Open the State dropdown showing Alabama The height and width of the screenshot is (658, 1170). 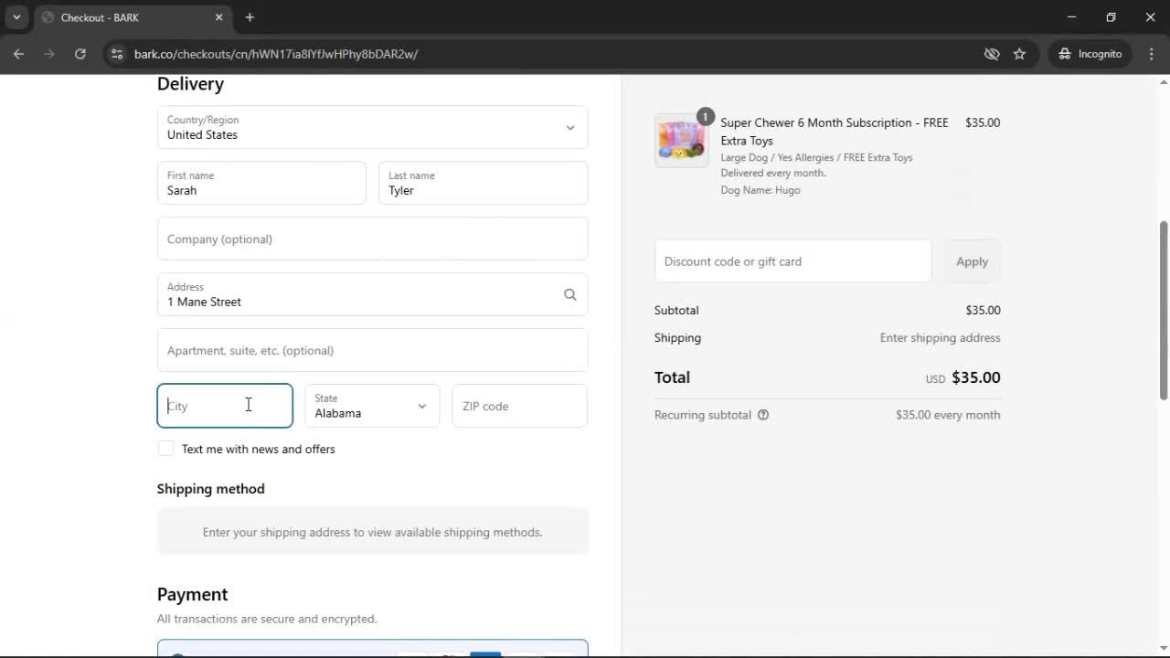coord(372,406)
